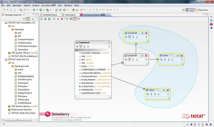Screen dimensions: 214x127
Task: Open the Snowberry menu
Action: [49, 5]
